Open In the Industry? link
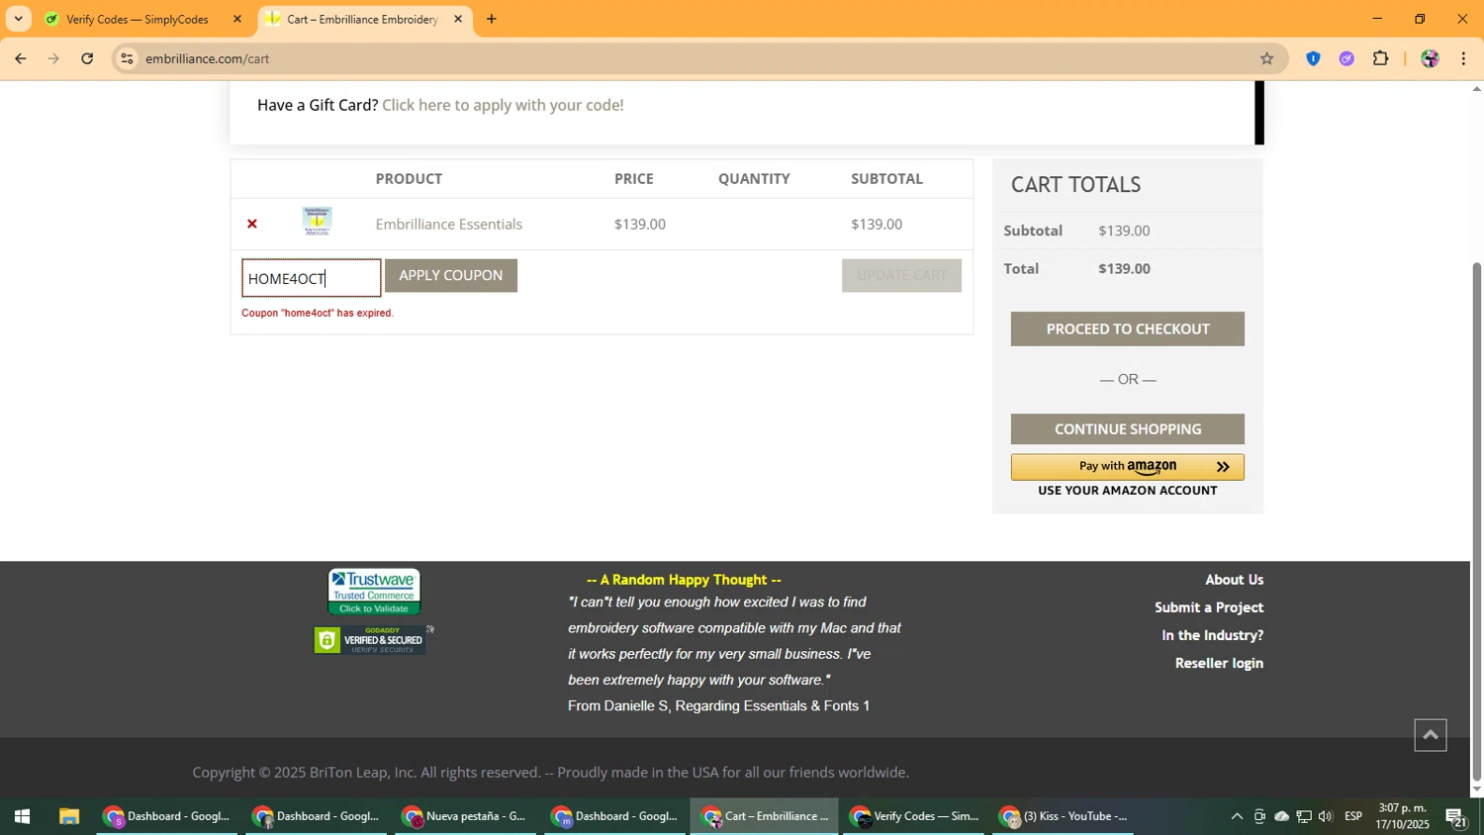 1212,635
